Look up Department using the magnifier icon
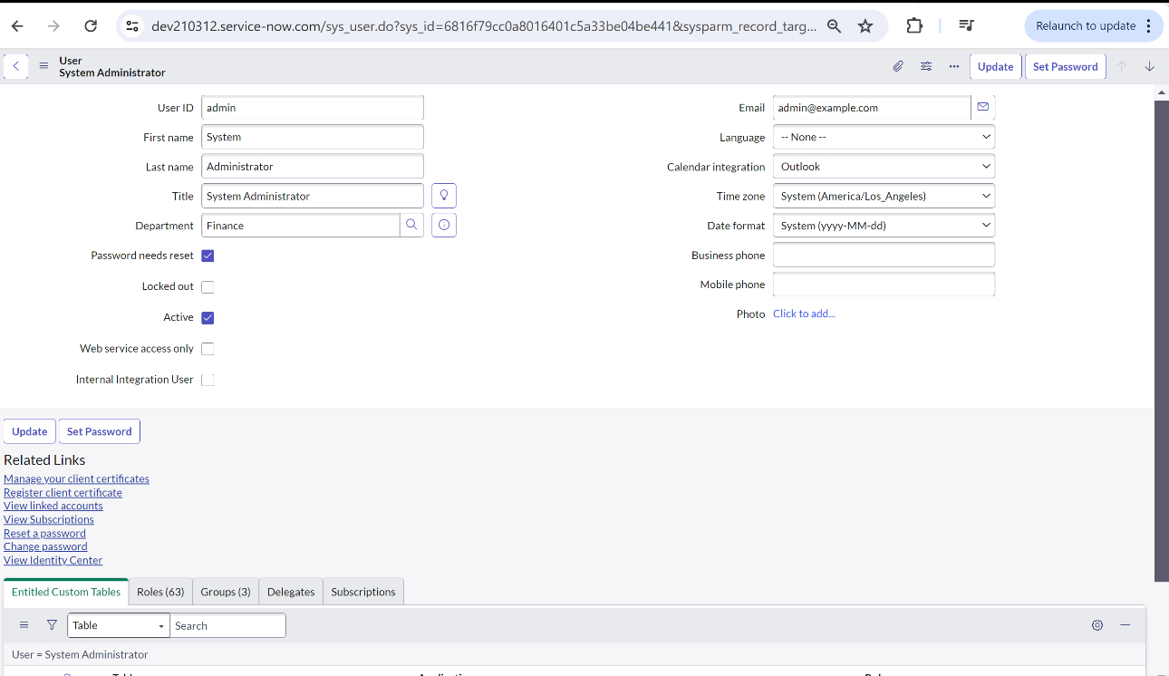 pos(411,225)
